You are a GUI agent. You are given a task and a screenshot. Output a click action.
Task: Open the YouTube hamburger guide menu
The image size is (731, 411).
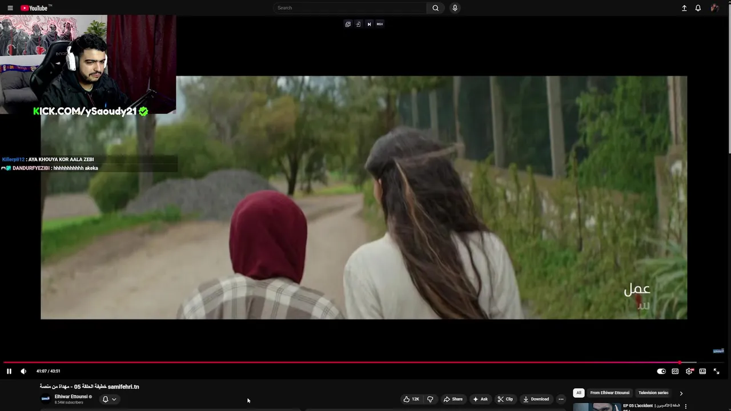click(x=10, y=8)
